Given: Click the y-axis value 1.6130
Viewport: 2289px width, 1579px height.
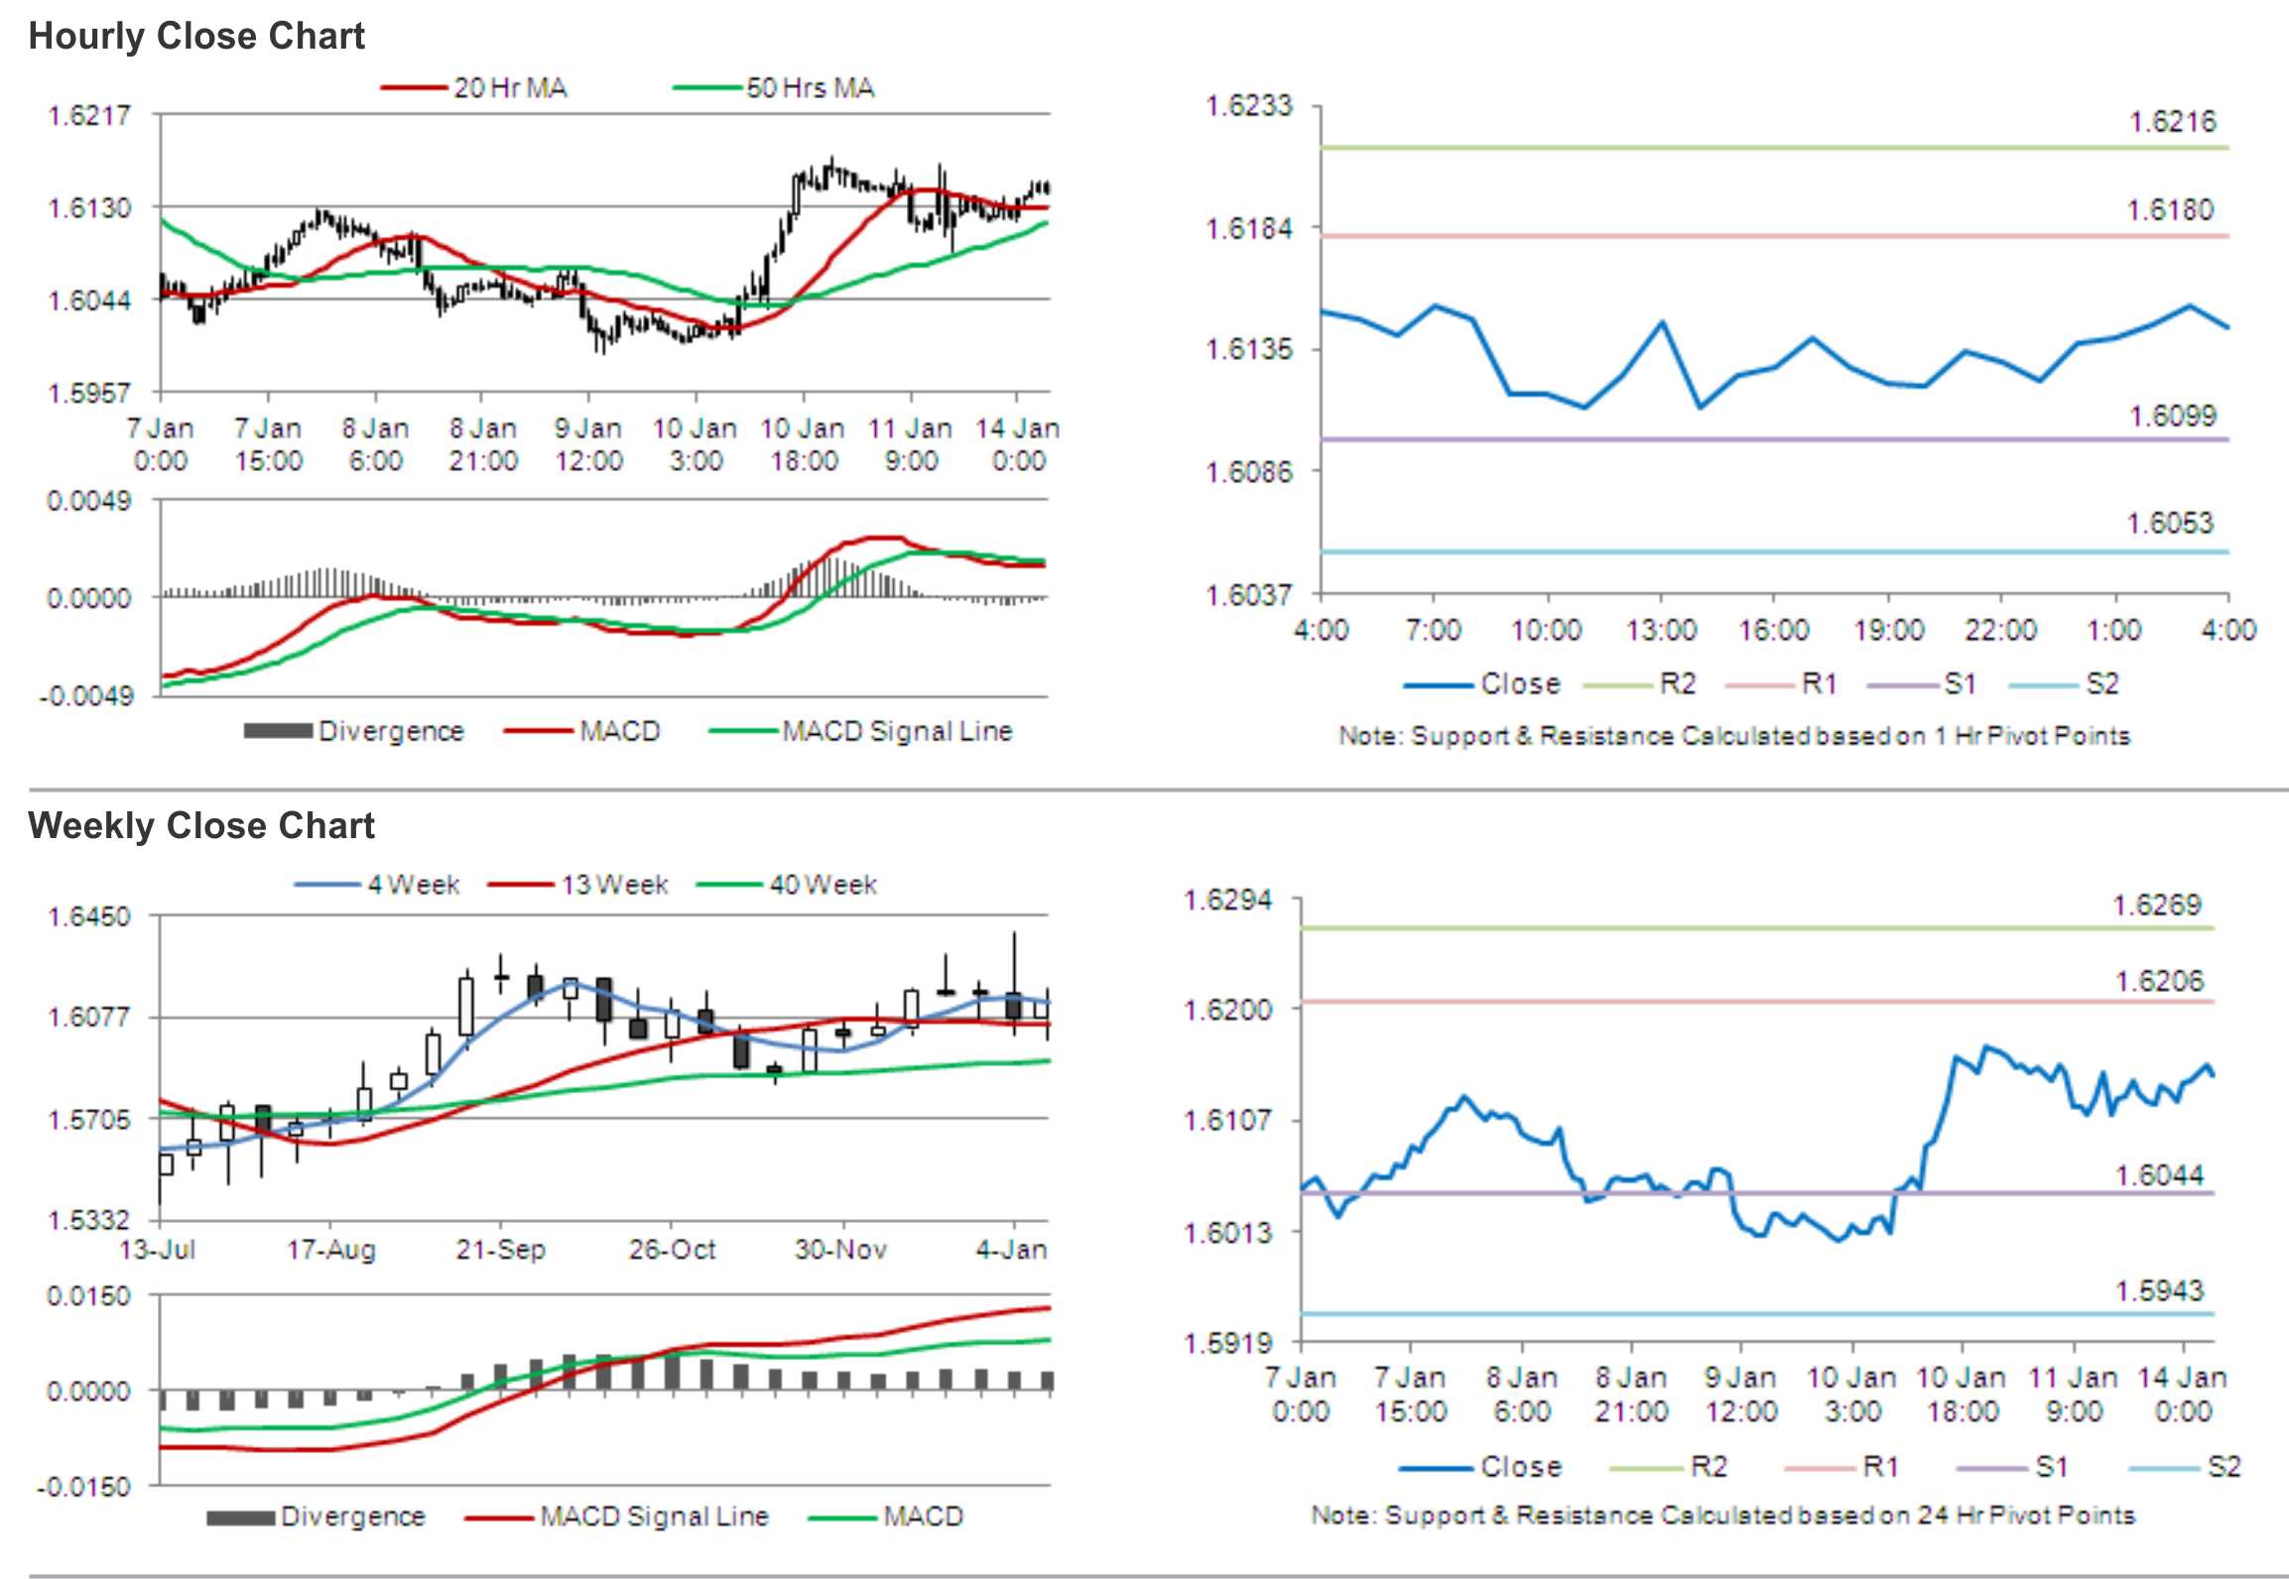Looking at the screenshot, I should (90, 208).
